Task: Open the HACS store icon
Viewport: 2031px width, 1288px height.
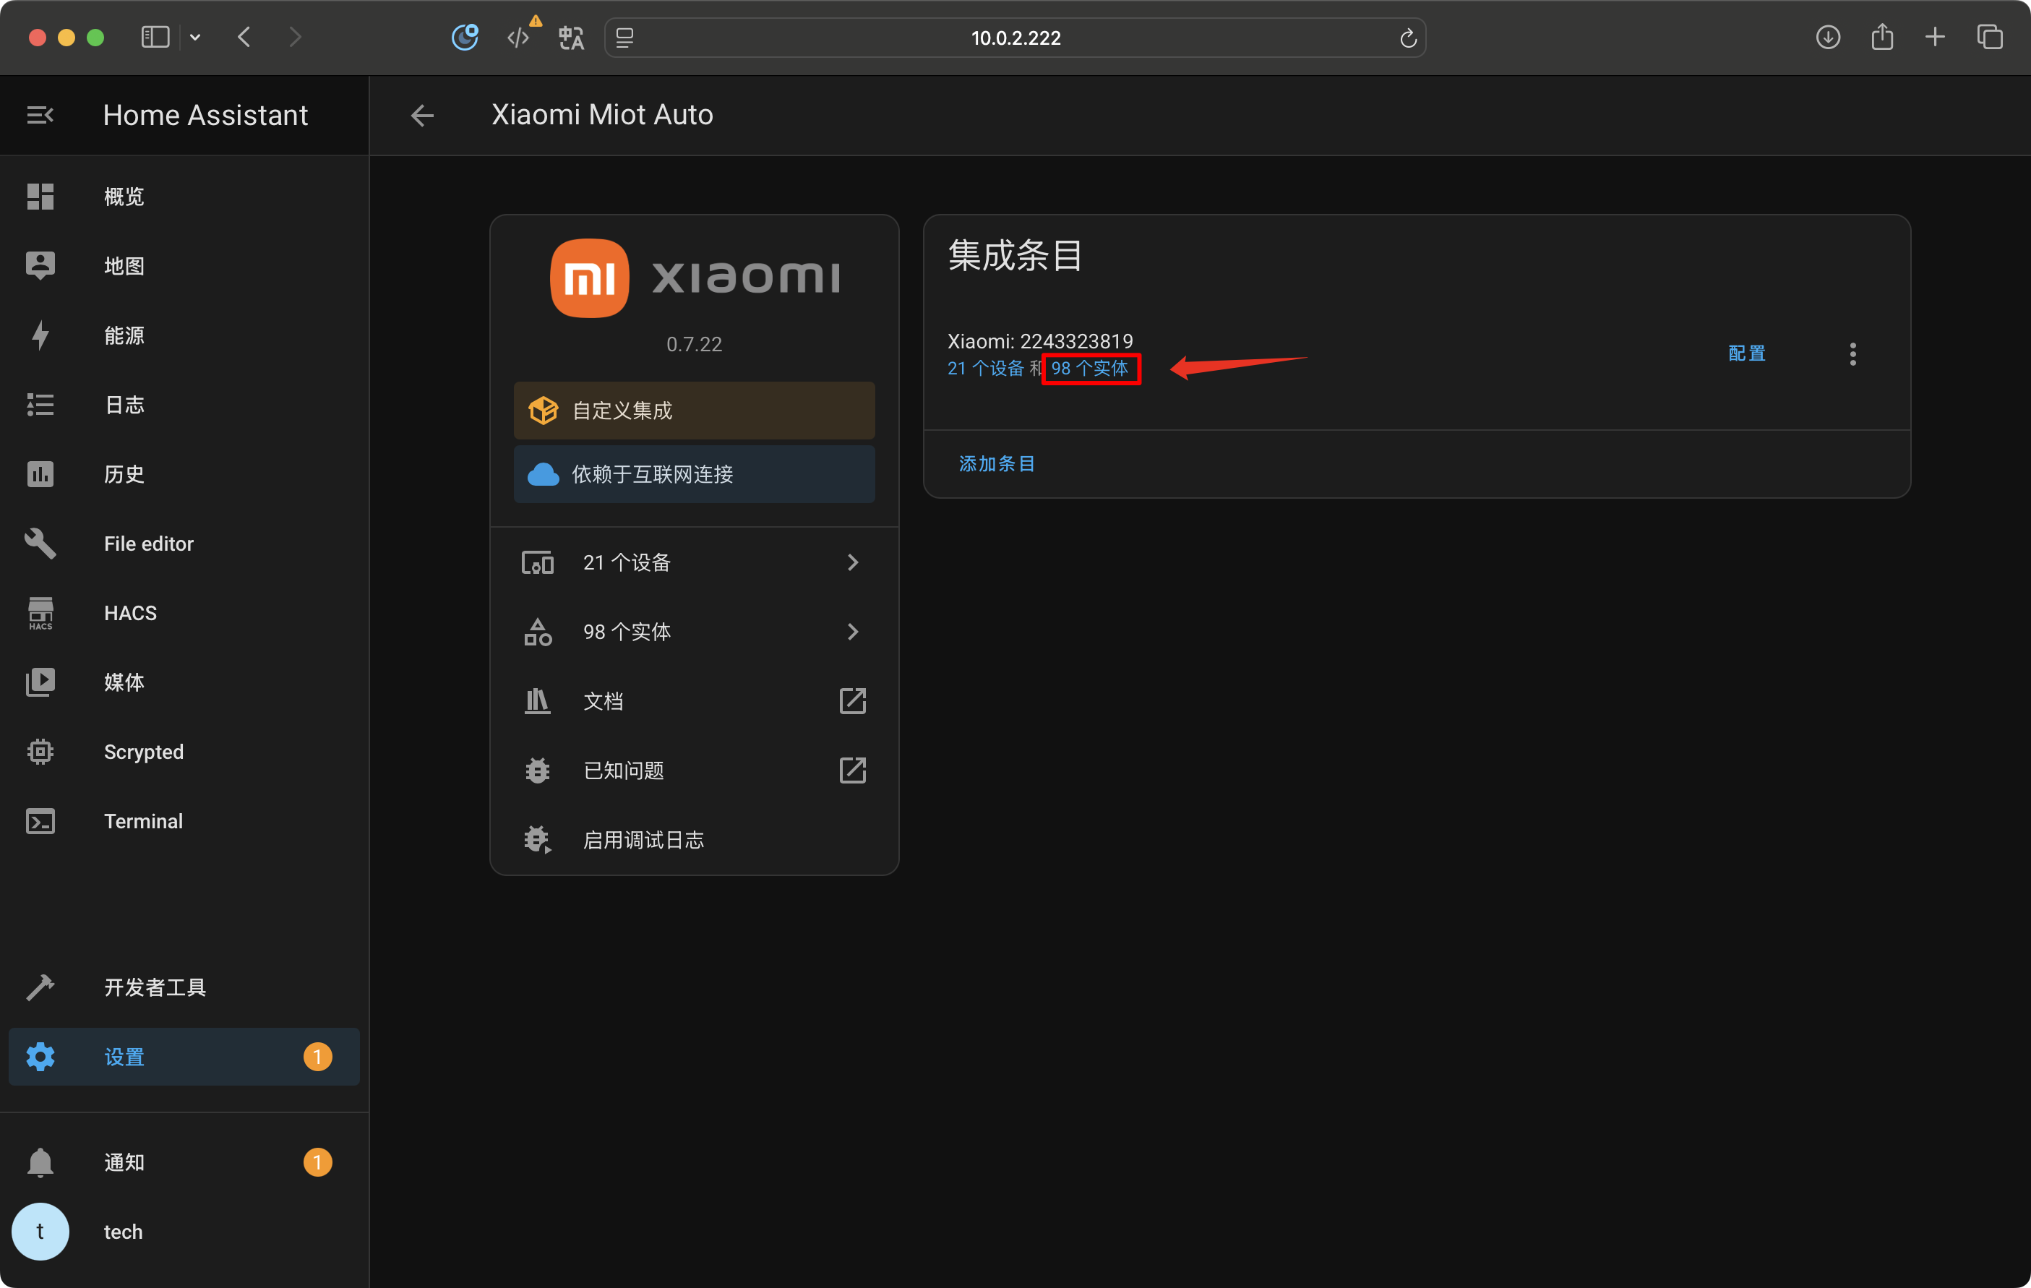Action: (40, 613)
